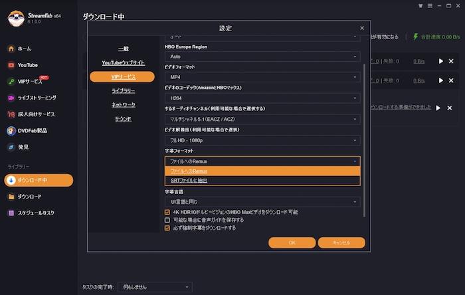Collapse the 字幕フォーマット dropdown field
The image size is (465, 295).
pyautogui.click(x=262, y=161)
